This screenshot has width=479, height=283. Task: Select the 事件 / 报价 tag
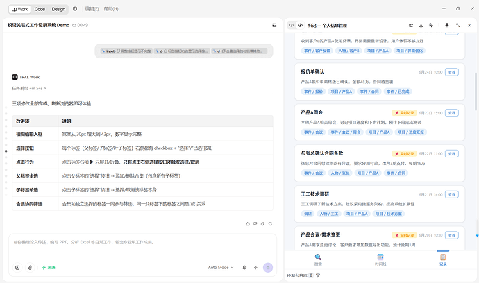(x=313, y=92)
